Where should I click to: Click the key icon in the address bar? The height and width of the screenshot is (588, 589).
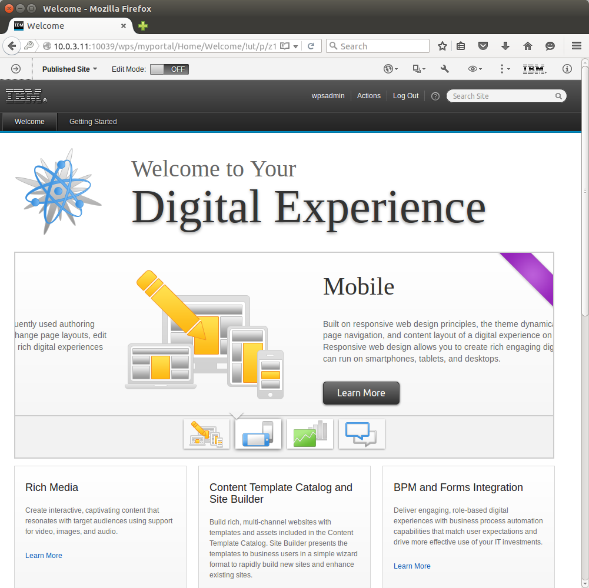point(29,46)
